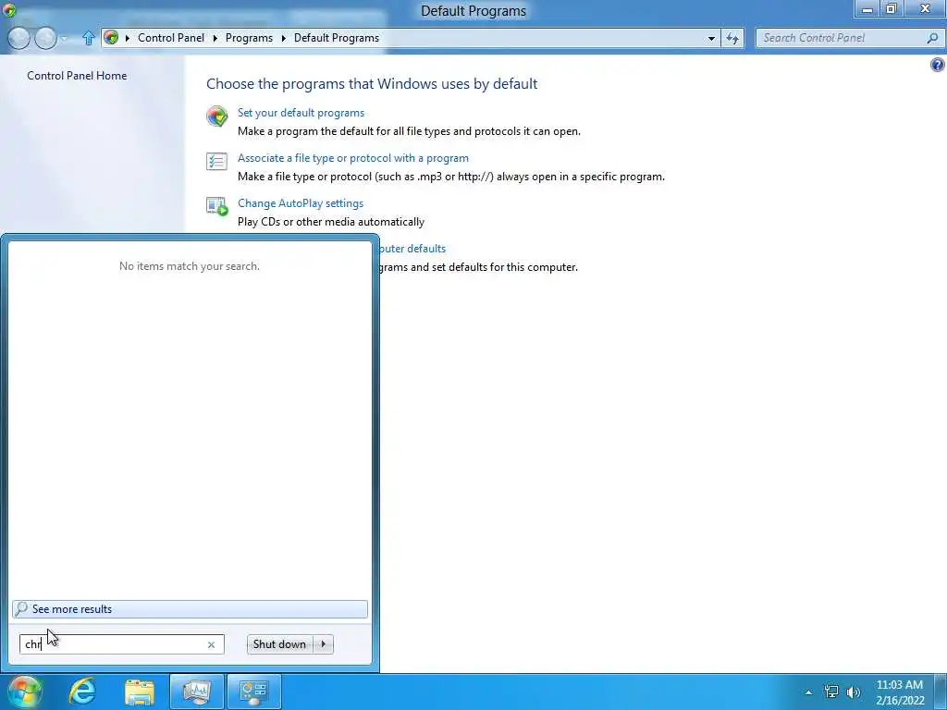Expand the Shut down options arrow
Screen dimensions: 947x710
[324, 644]
